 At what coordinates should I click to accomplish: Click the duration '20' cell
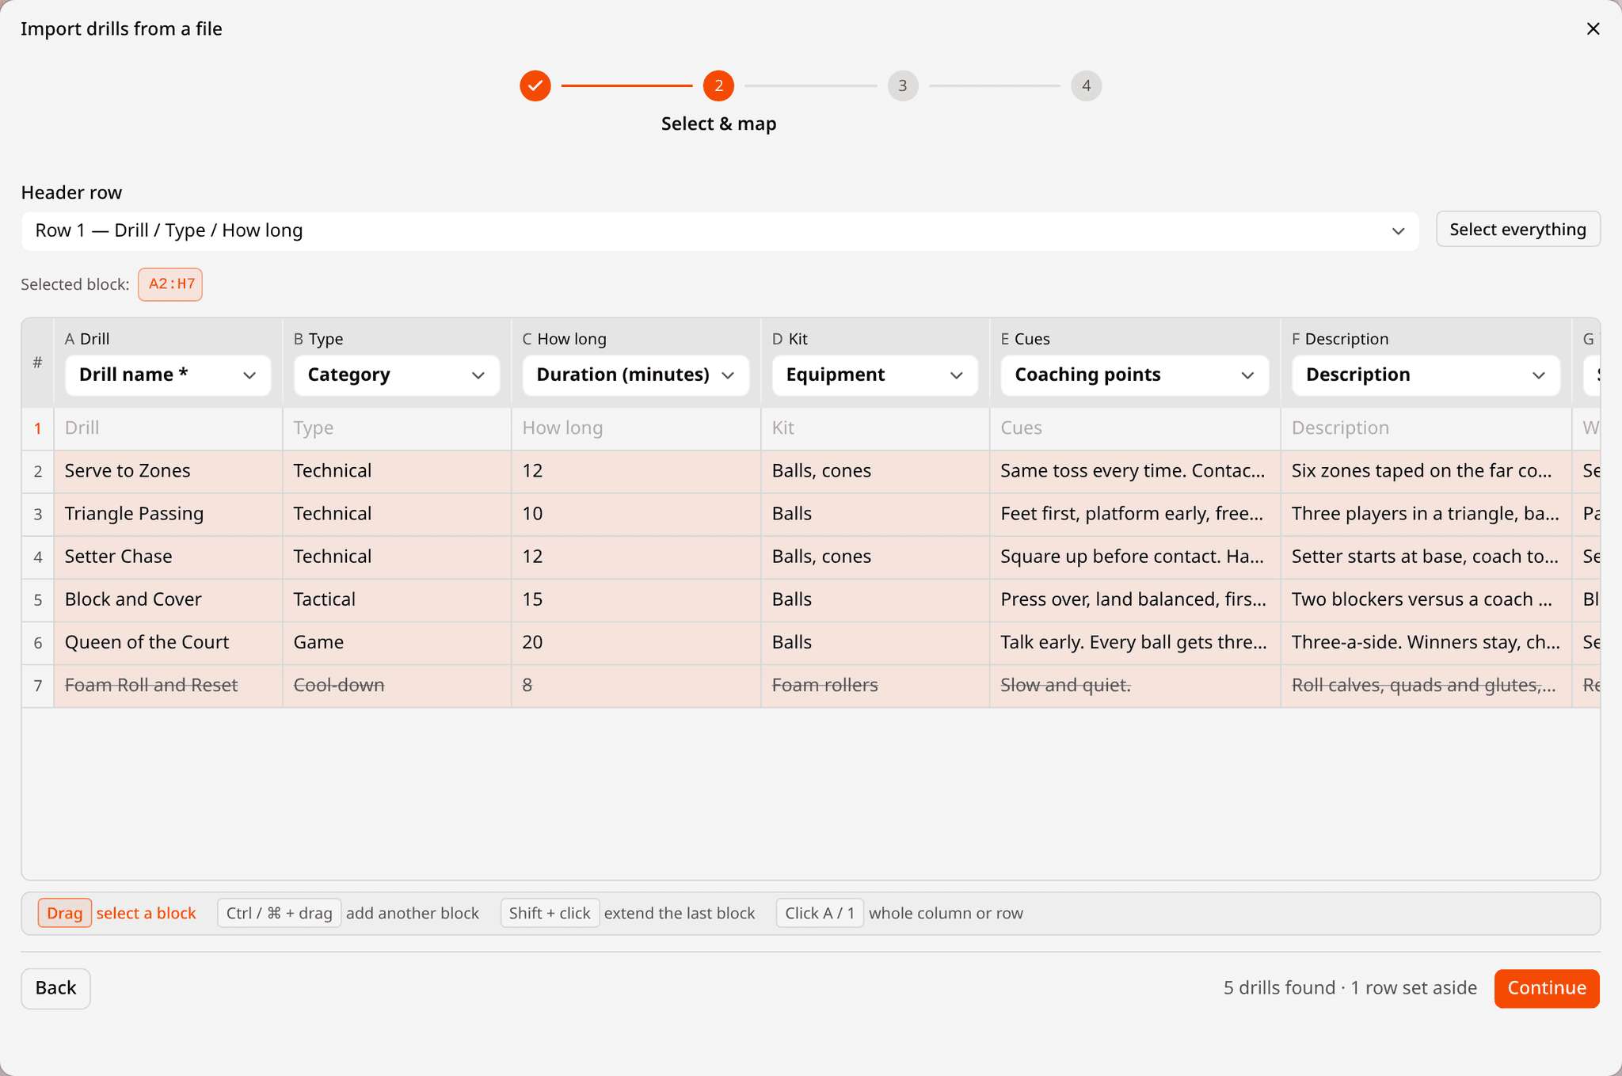[x=636, y=642]
